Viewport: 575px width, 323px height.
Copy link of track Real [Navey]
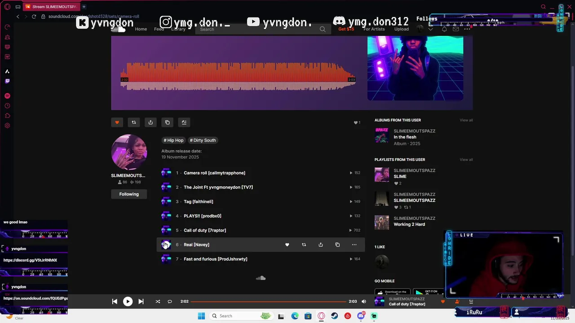coord(337,244)
